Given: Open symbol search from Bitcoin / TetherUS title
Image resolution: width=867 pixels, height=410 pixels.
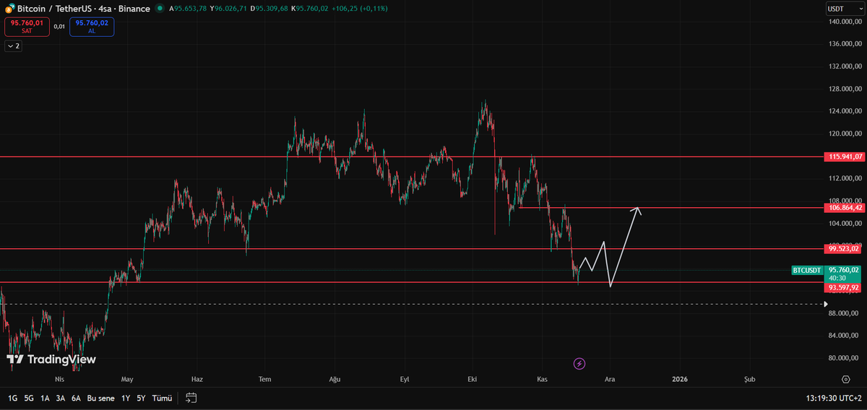Looking at the screenshot, I should pyautogui.click(x=83, y=9).
